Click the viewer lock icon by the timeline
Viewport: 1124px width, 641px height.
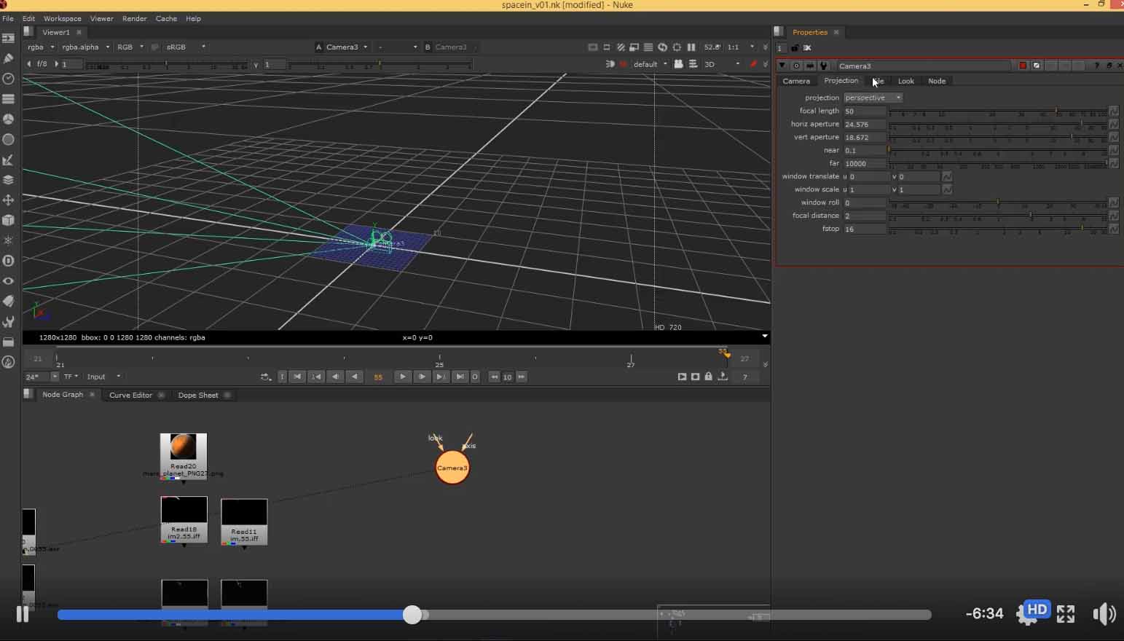708,377
